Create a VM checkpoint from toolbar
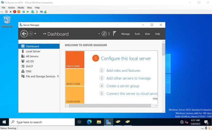 click(x=33, y=12)
